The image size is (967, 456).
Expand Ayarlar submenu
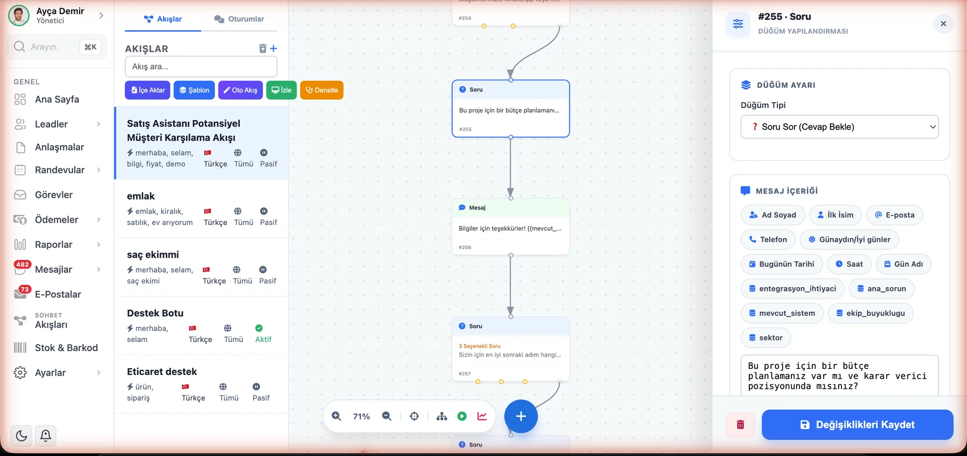(x=99, y=373)
